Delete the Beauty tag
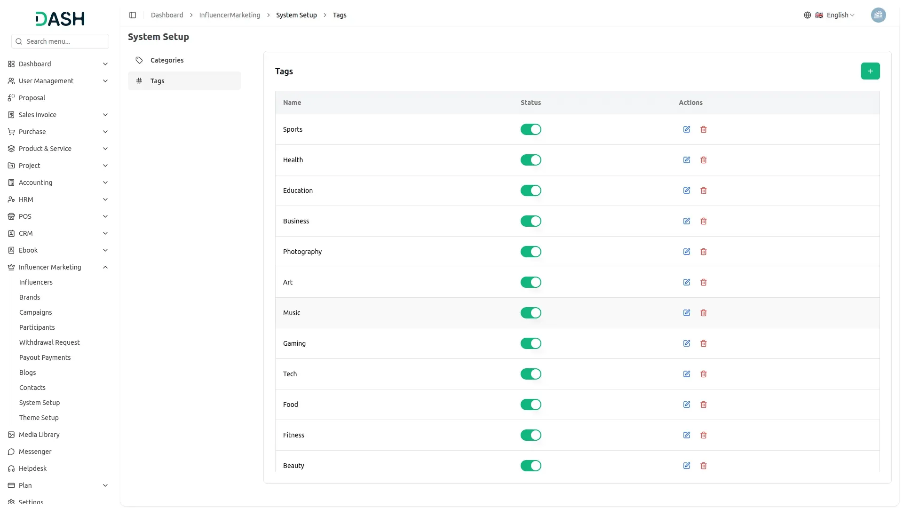 point(704,466)
